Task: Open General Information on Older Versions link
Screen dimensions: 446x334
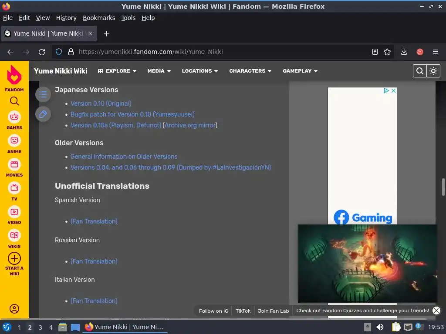Action: click(124, 157)
